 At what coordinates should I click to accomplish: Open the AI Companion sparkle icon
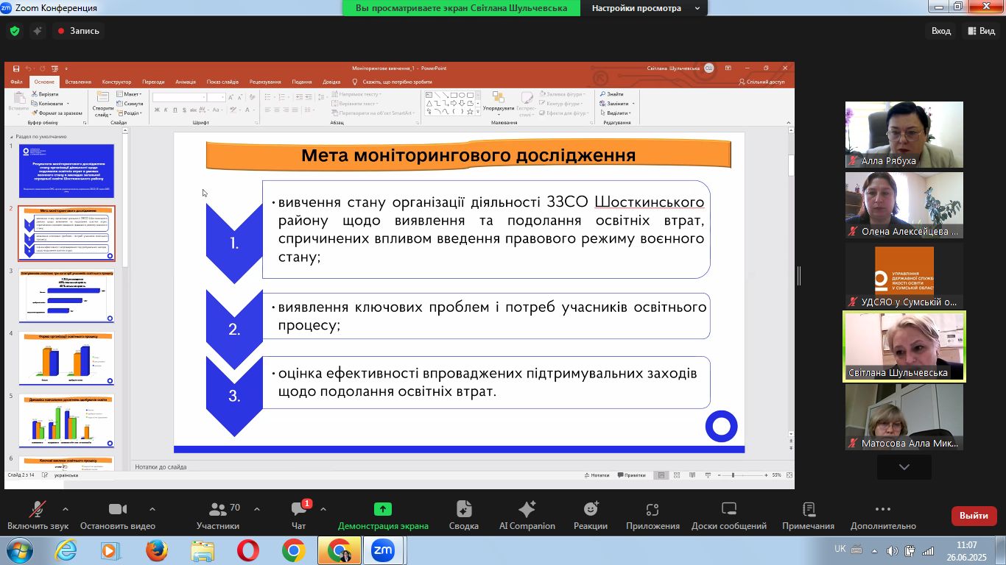527,510
